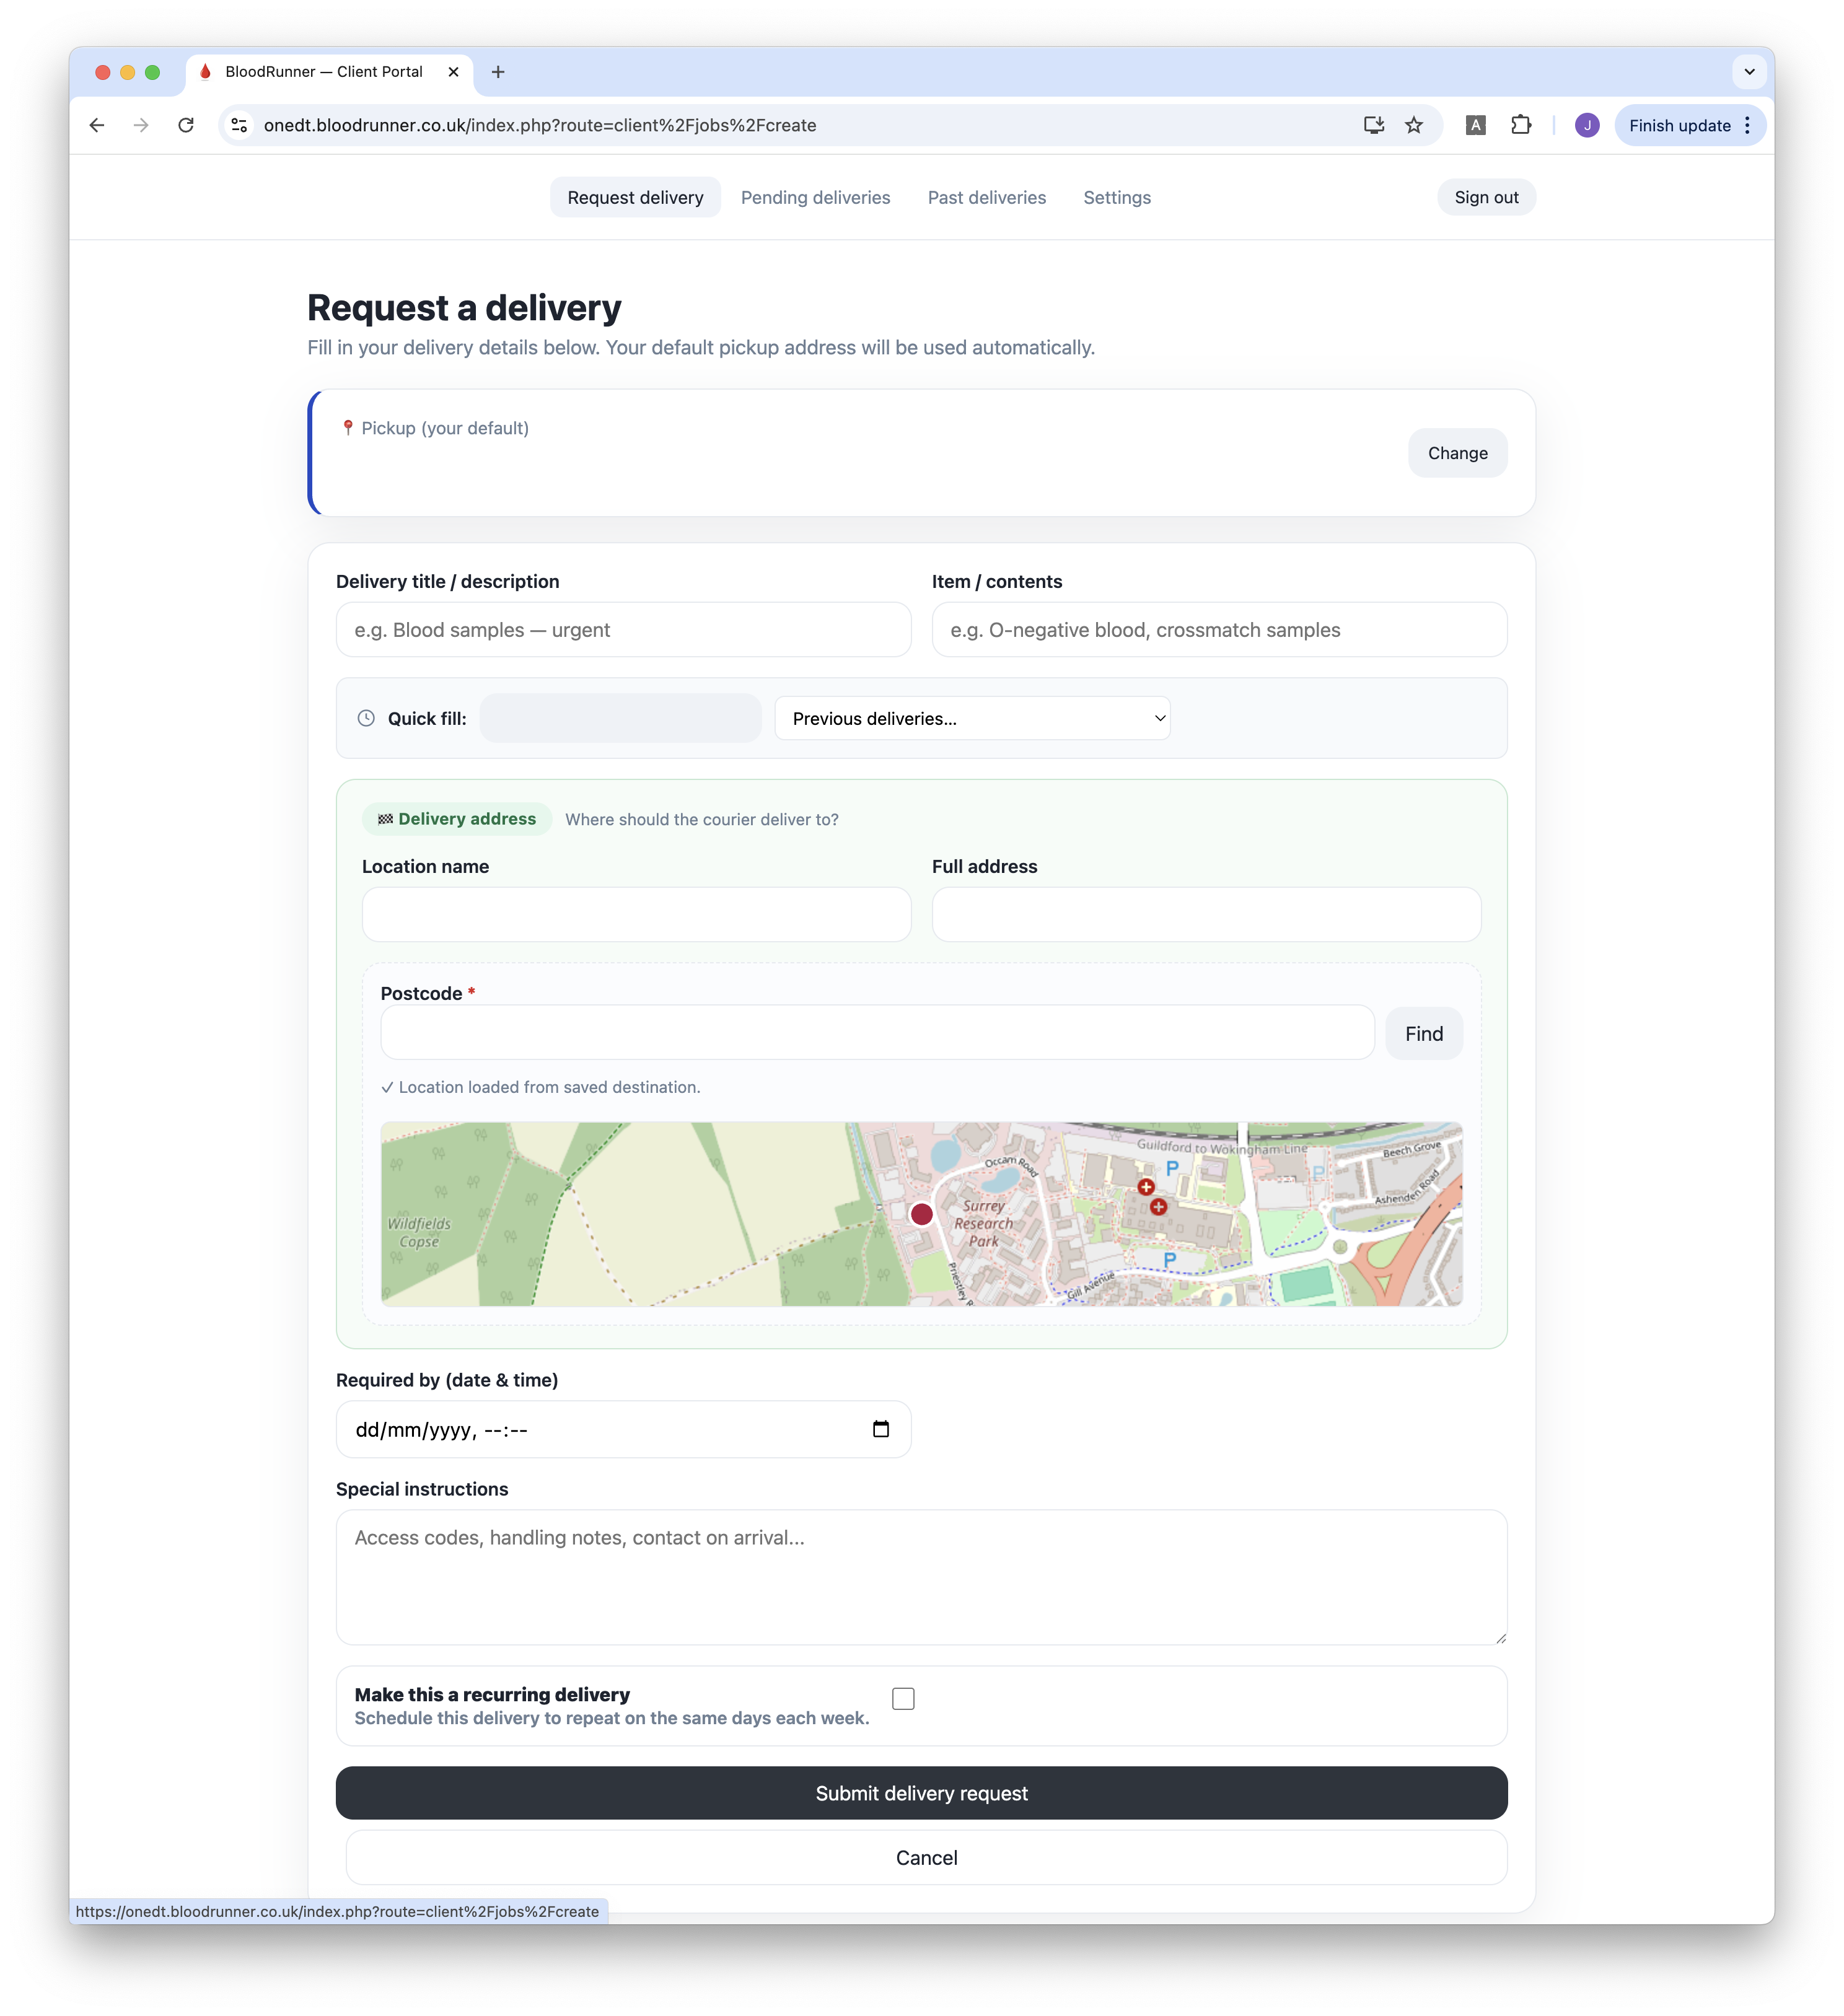Cancel the delivery request
1844x2016 pixels.
point(926,1857)
